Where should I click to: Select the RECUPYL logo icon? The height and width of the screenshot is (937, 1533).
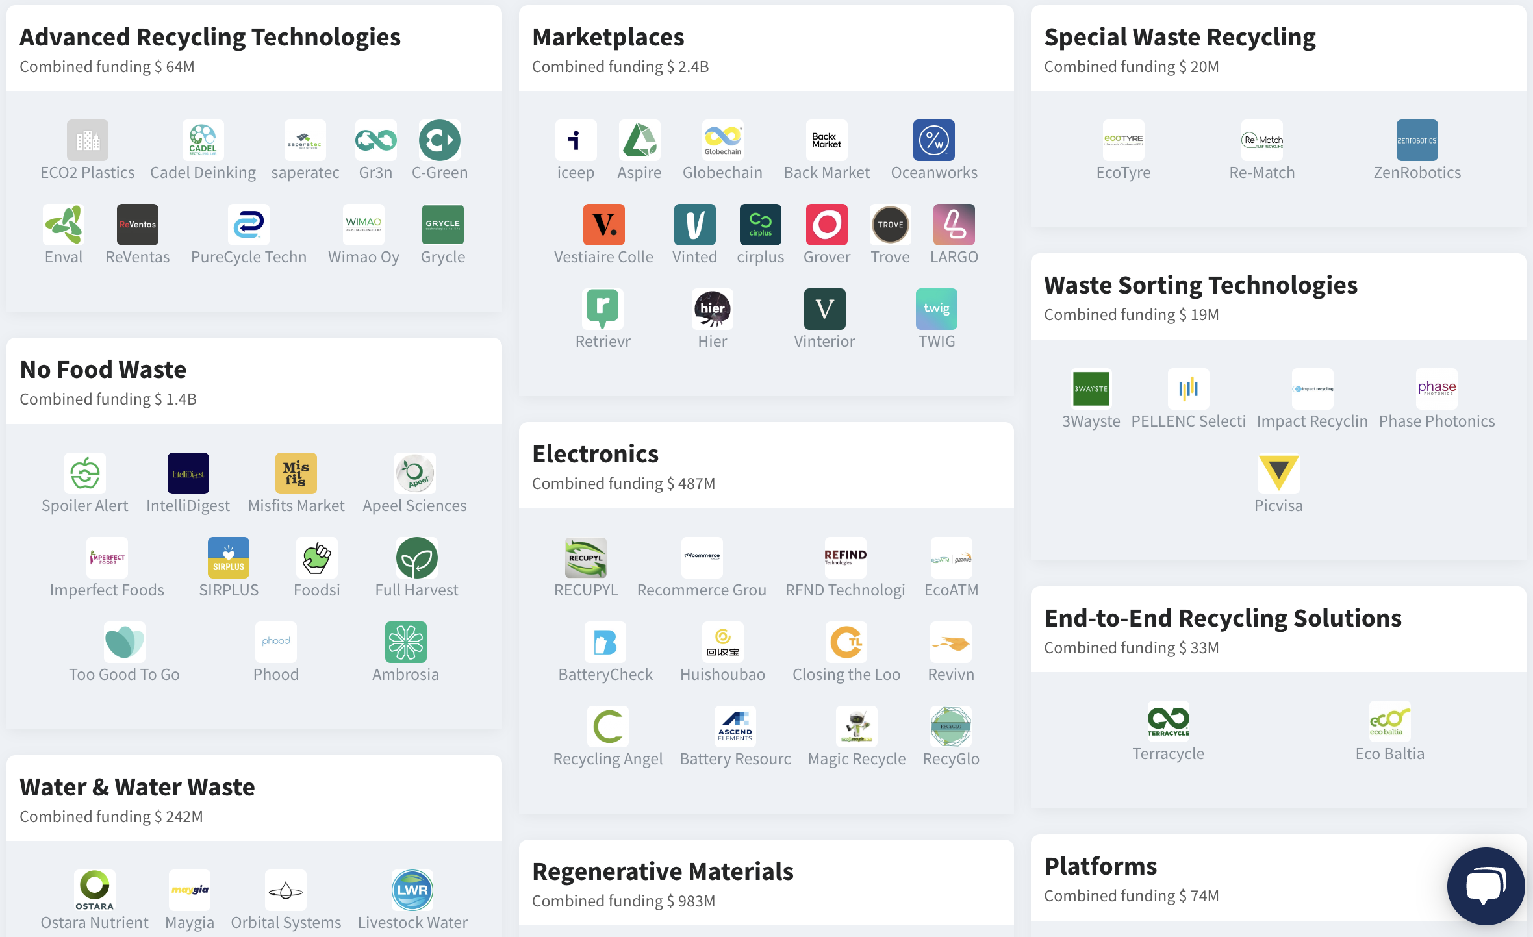(x=586, y=558)
